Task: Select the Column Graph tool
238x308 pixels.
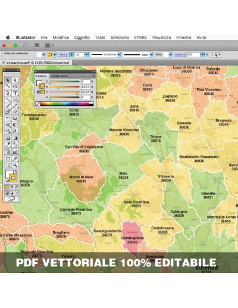Action: [x=15, y=152]
